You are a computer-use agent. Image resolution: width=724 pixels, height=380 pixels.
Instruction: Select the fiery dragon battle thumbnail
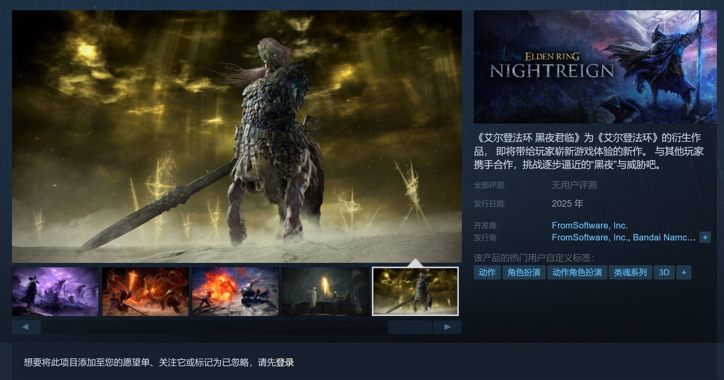pyautogui.click(x=145, y=291)
